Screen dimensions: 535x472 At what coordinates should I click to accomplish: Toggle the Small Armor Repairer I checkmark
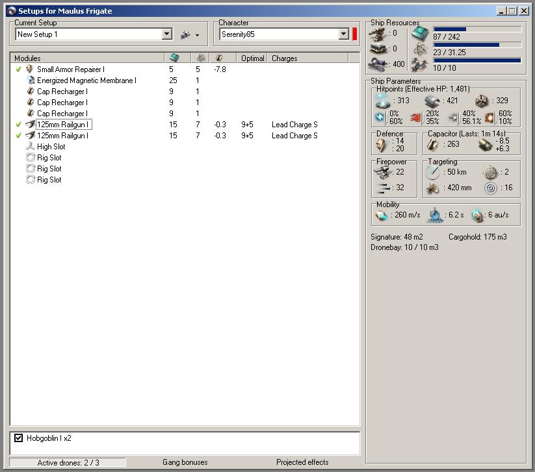[x=18, y=69]
